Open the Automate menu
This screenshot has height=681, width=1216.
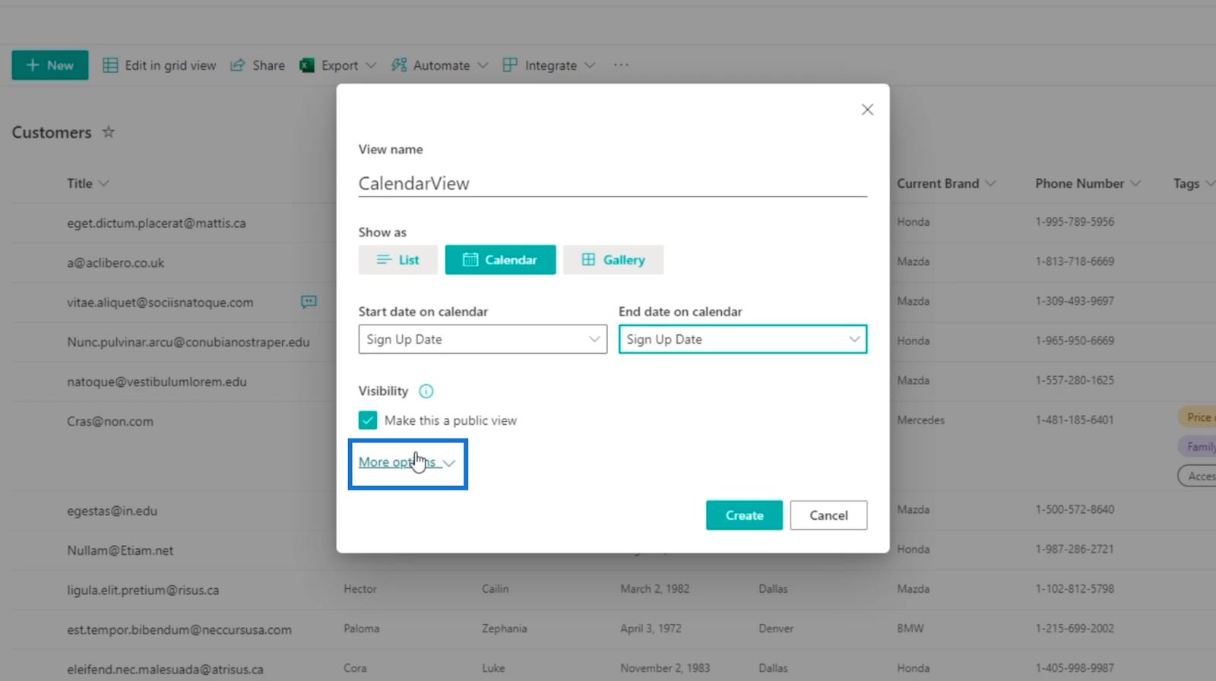(440, 65)
